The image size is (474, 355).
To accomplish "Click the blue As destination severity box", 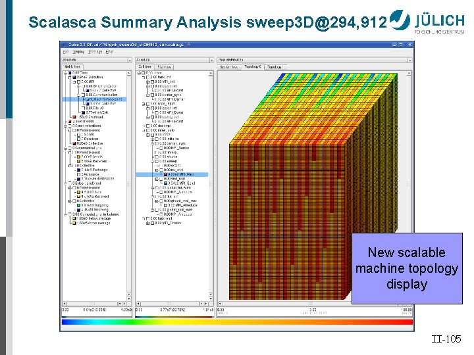I will [78, 179].
